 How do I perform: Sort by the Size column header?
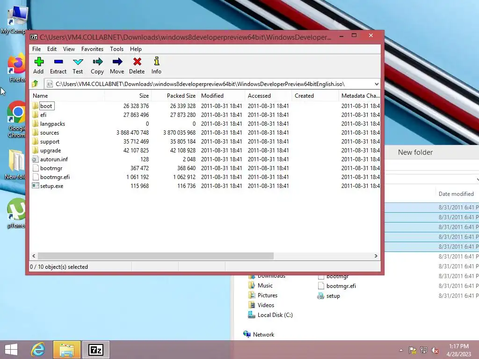click(x=128, y=95)
